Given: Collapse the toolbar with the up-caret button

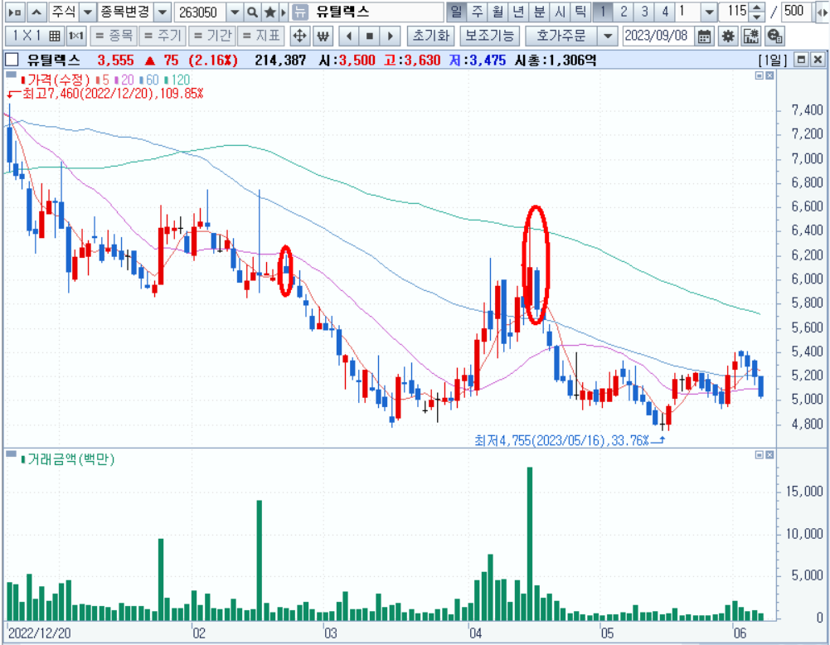Looking at the screenshot, I should (36, 12).
